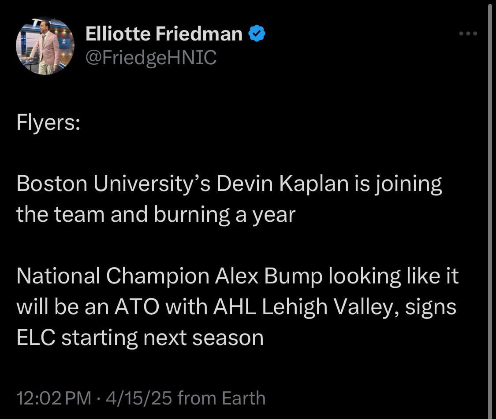
Task: Click the @FriedgeHNIC handle
Action: coord(151,57)
